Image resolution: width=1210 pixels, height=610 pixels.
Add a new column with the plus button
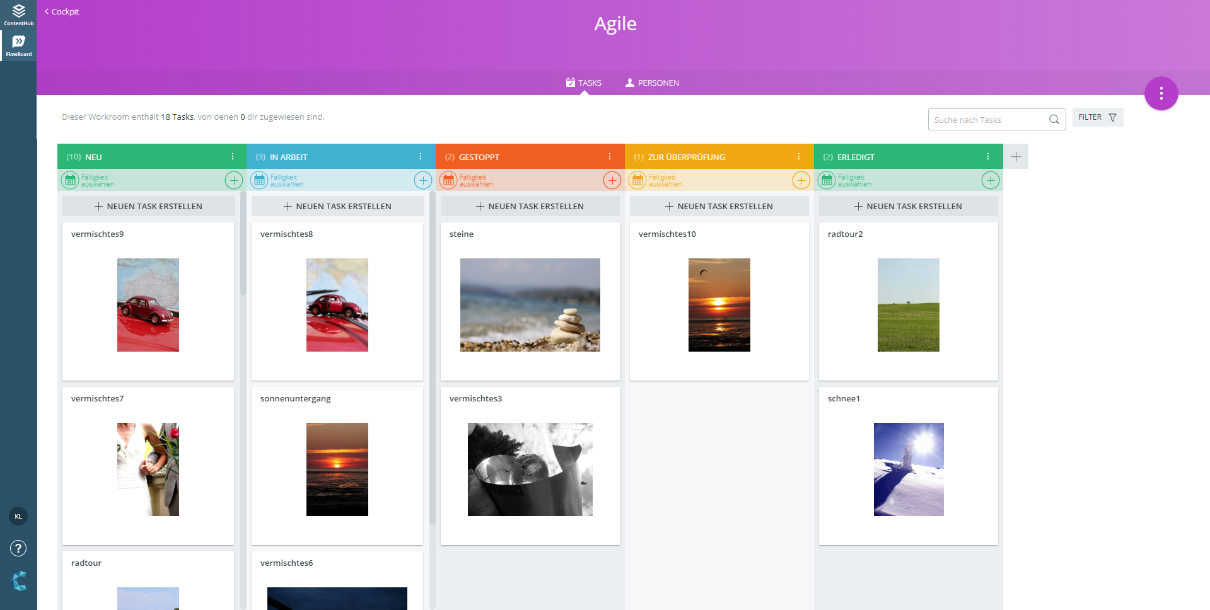point(1016,156)
